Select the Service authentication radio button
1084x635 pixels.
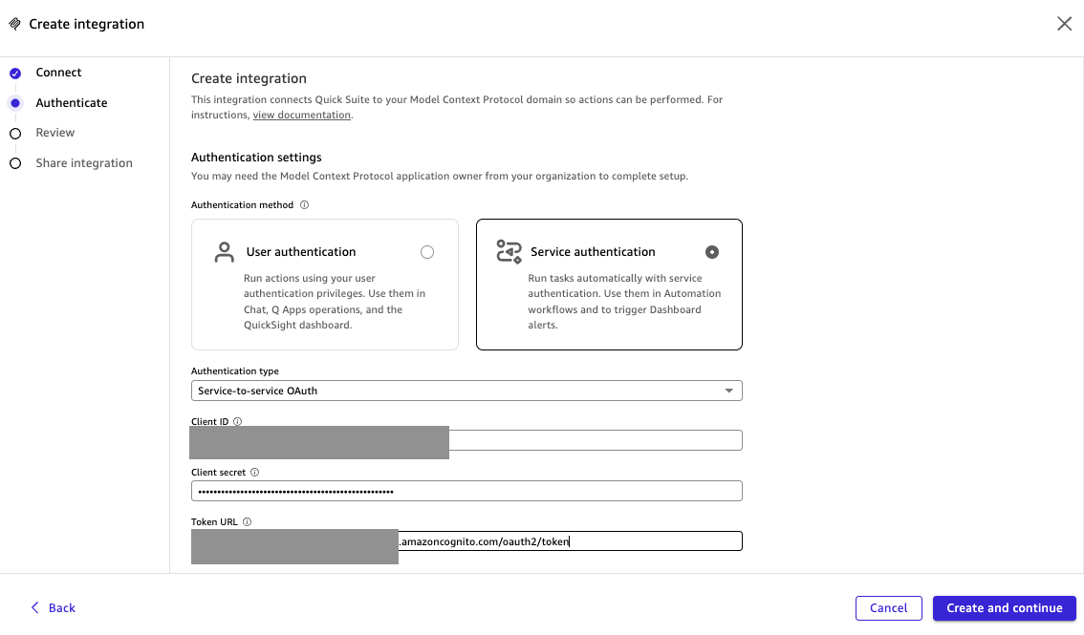[711, 252]
